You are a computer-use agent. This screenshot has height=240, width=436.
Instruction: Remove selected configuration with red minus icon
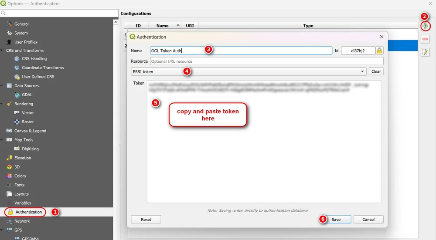pyautogui.click(x=425, y=39)
